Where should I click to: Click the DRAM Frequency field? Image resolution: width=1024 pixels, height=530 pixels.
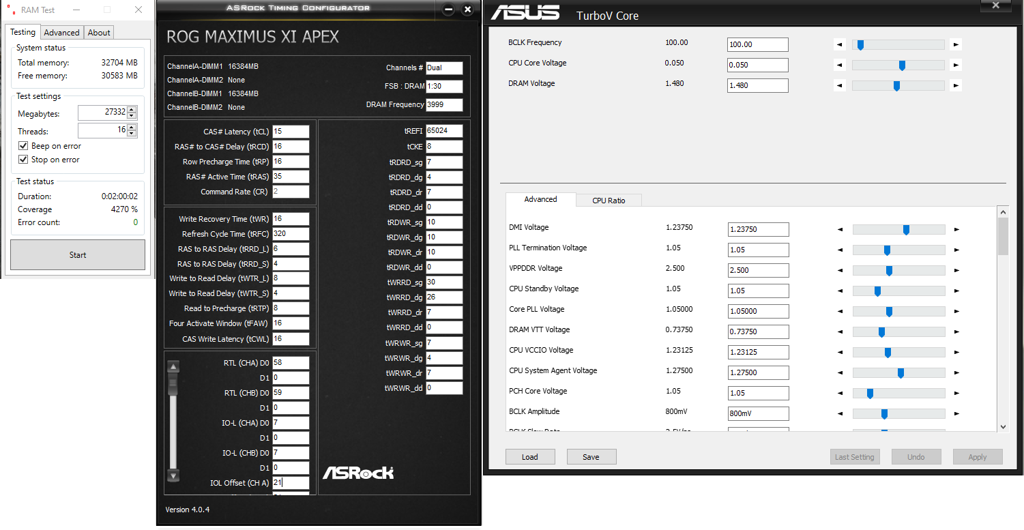(x=444, y=105)
